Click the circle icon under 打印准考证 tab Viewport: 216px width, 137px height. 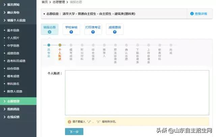click(x=93, y=32)
